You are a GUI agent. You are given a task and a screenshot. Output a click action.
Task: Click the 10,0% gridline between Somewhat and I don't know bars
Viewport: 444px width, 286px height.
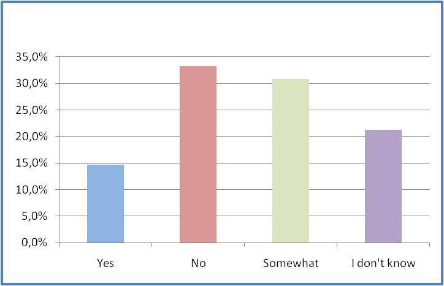(337, 190)
